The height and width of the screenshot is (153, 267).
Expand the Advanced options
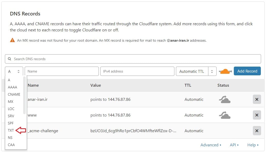coord(211,145)
